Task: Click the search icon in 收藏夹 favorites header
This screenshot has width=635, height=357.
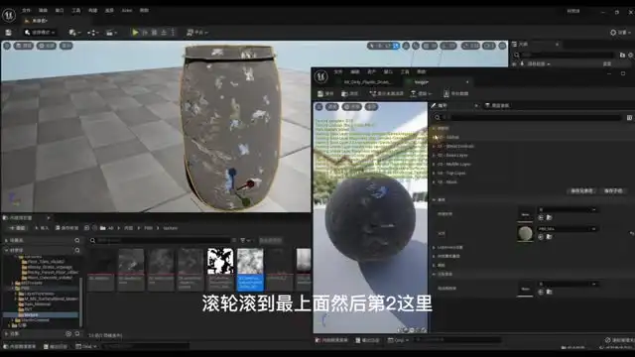Action: (x=77, y=240)
